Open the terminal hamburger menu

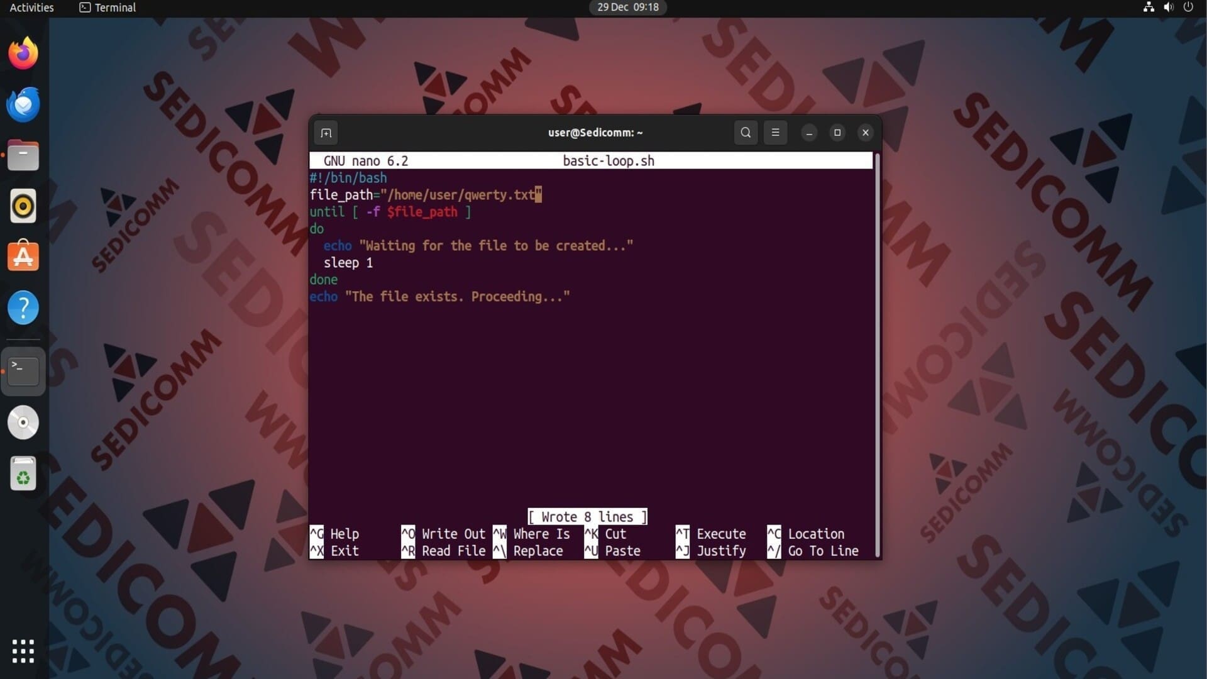pyautogui.click(x=775, y=133)
